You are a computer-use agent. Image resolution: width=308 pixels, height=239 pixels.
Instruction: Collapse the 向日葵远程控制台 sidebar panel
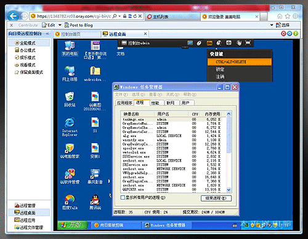coord(47,33)
